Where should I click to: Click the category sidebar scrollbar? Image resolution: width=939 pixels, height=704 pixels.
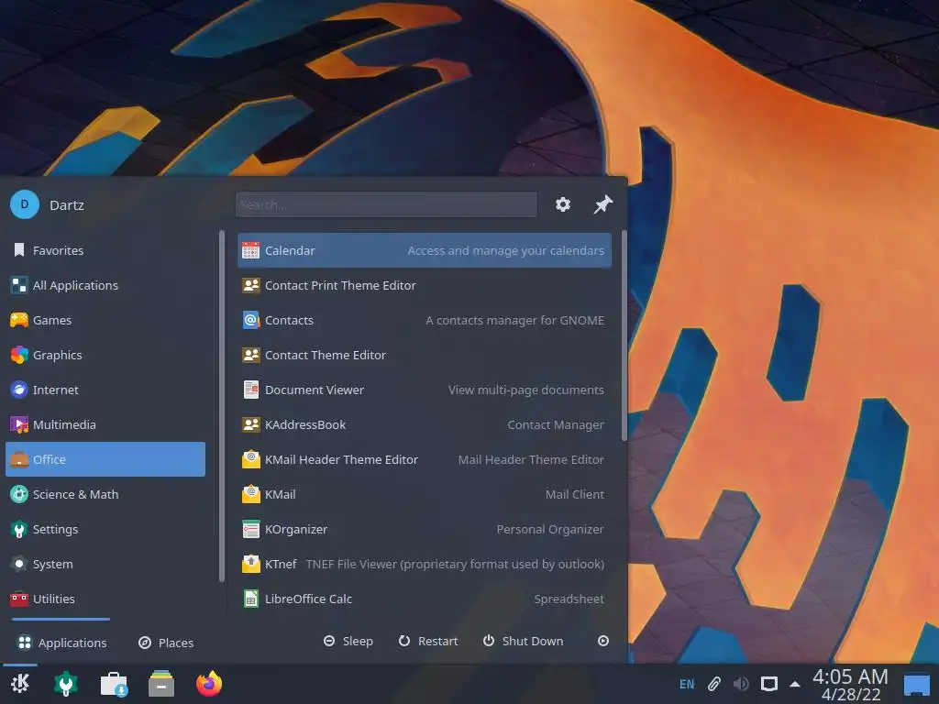[222, 406]
